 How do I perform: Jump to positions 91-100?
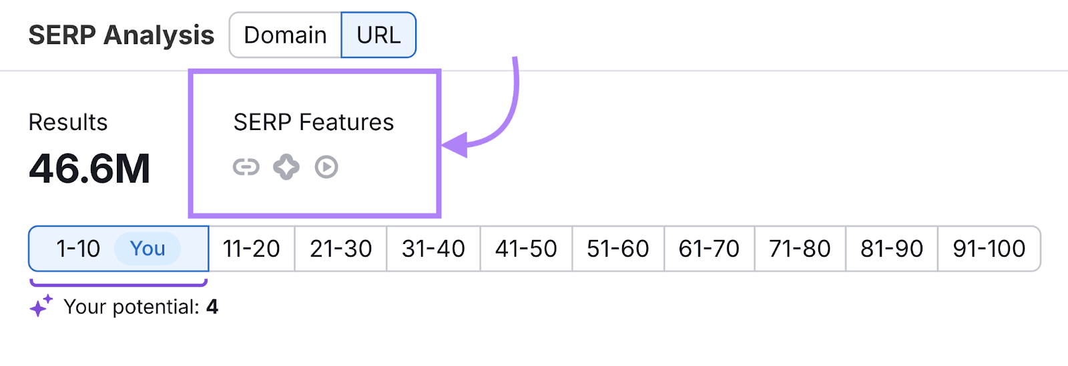(989, 249)
